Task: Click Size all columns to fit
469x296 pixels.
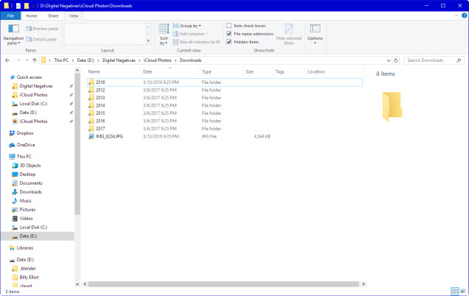Action: (x=196, y=42)
